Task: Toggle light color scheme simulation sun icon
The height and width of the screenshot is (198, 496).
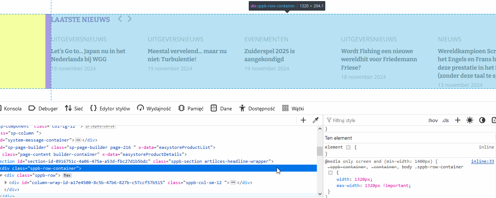Action: point(470,120)
